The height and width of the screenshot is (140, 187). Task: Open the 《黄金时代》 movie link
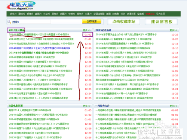click(123, 66)
